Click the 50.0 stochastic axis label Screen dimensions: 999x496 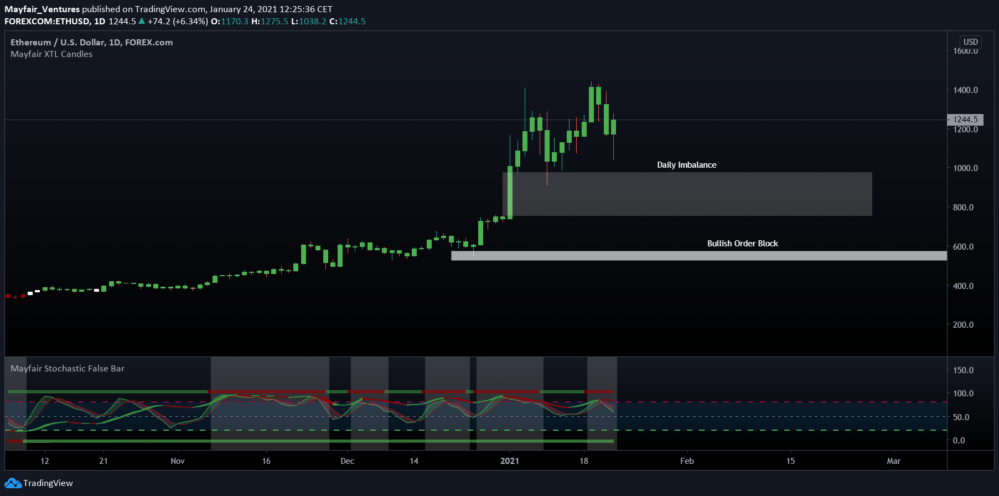point(961,417)
